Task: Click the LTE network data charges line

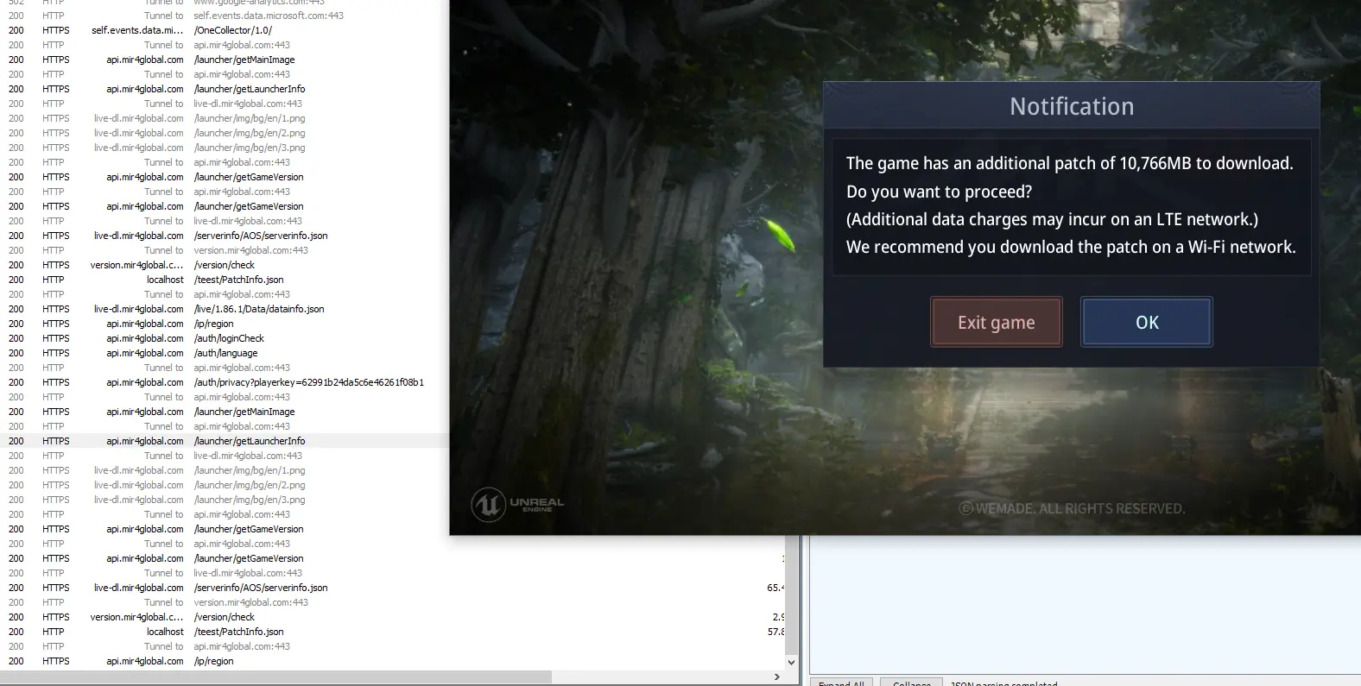Action: [1052, 219]
